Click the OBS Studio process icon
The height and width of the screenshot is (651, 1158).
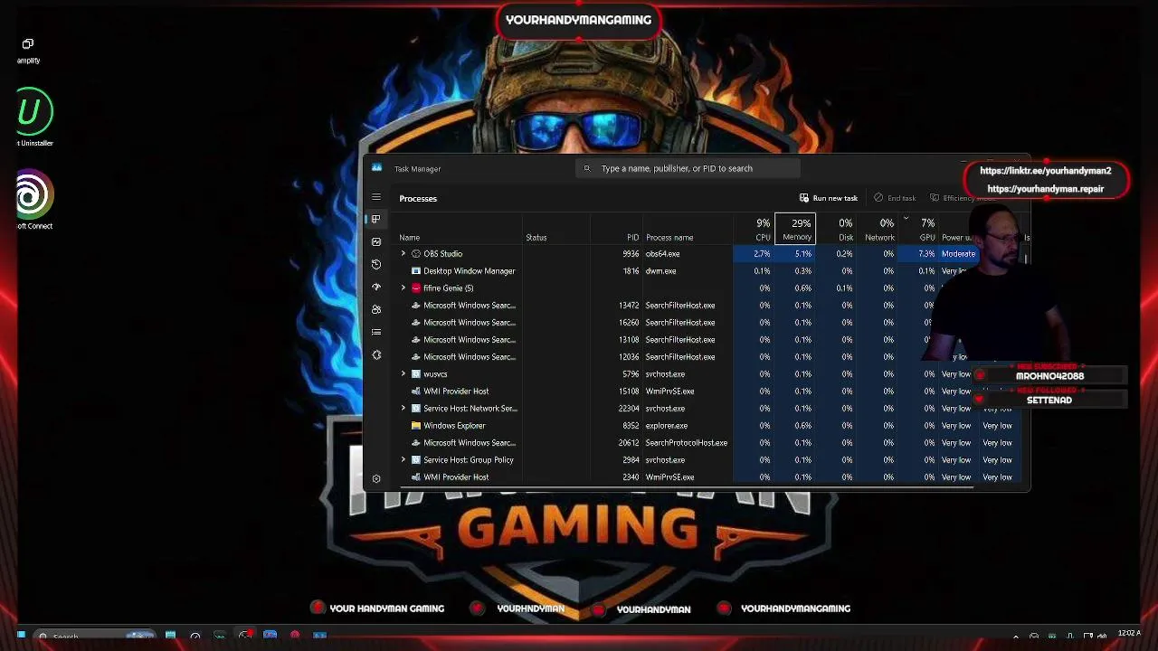click(416, 253)
